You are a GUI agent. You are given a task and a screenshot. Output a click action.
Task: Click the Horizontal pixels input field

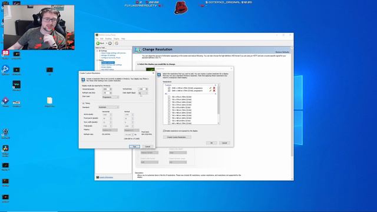point(106,89)
